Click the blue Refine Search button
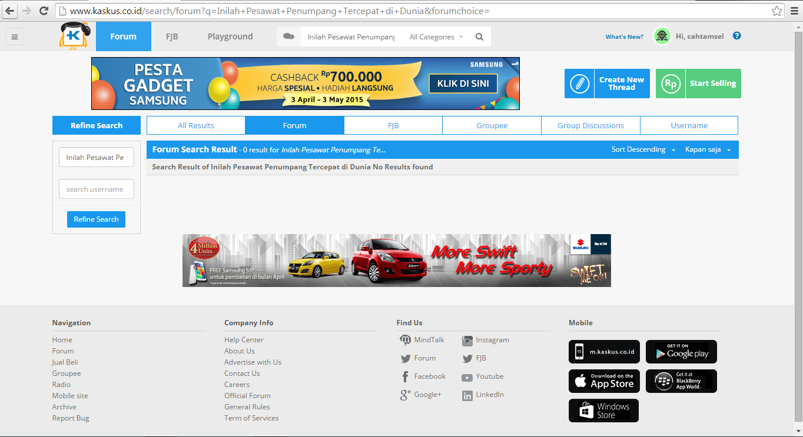The width and height of the screenshot is (803, 437). 96,219
